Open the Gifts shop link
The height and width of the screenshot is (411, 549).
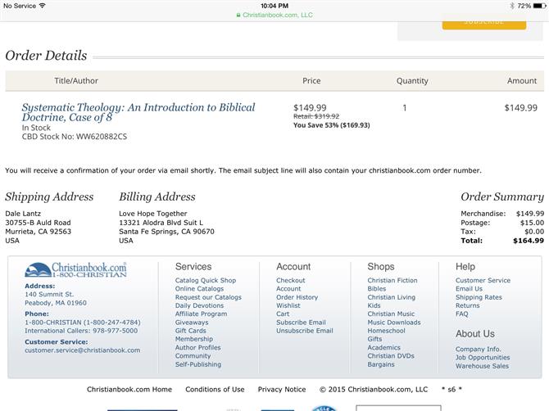374,339
